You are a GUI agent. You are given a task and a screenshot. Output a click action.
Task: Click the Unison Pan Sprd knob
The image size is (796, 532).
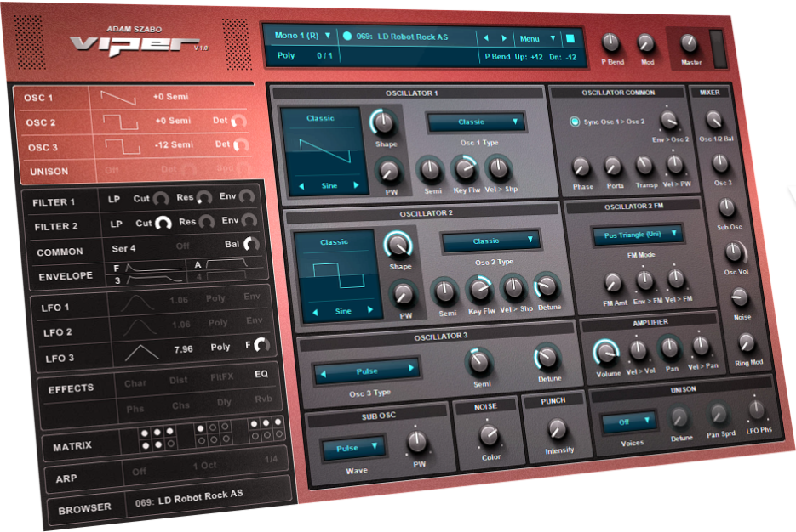[719, 414]
